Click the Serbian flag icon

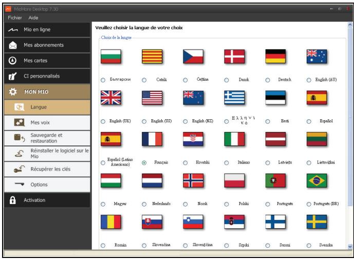tap(234, 221)
